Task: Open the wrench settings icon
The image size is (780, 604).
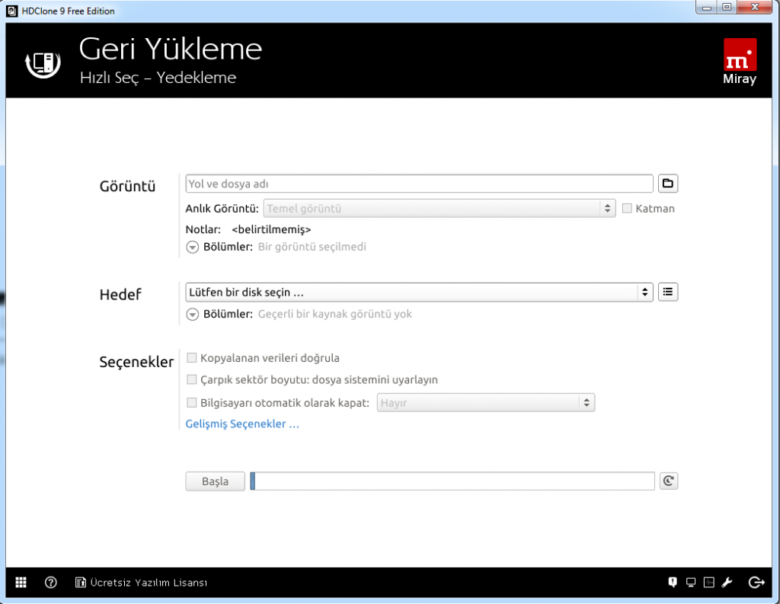Action: click(727, 583)
